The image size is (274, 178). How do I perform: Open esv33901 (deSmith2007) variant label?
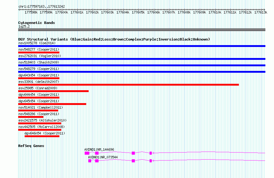click(x=39, y=82)
